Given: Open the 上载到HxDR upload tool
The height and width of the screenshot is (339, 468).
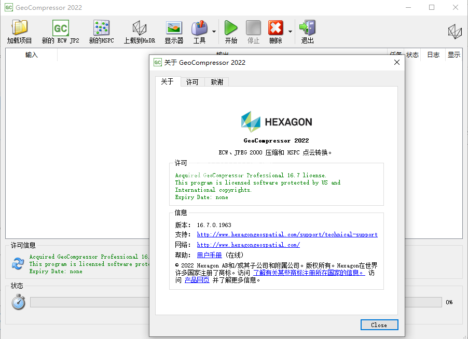Looking at the screenshot, I should [x=140, y=32].
